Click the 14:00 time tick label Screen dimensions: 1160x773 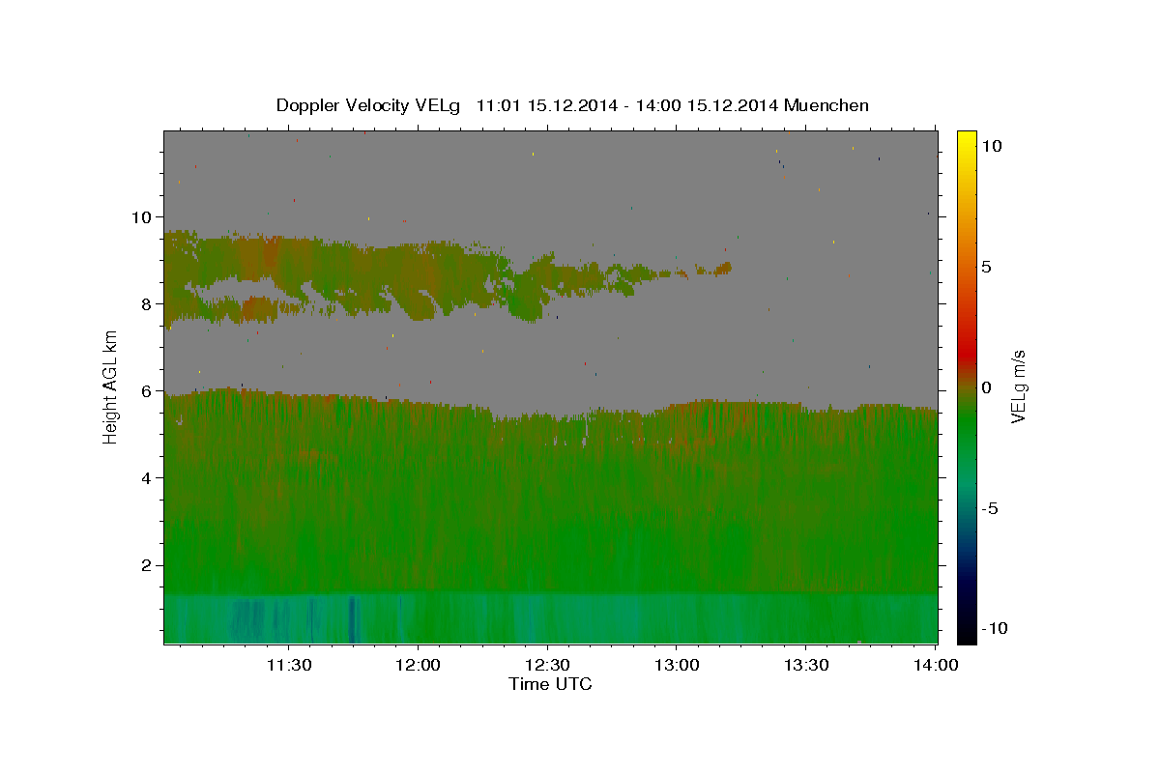coord(936,665)
